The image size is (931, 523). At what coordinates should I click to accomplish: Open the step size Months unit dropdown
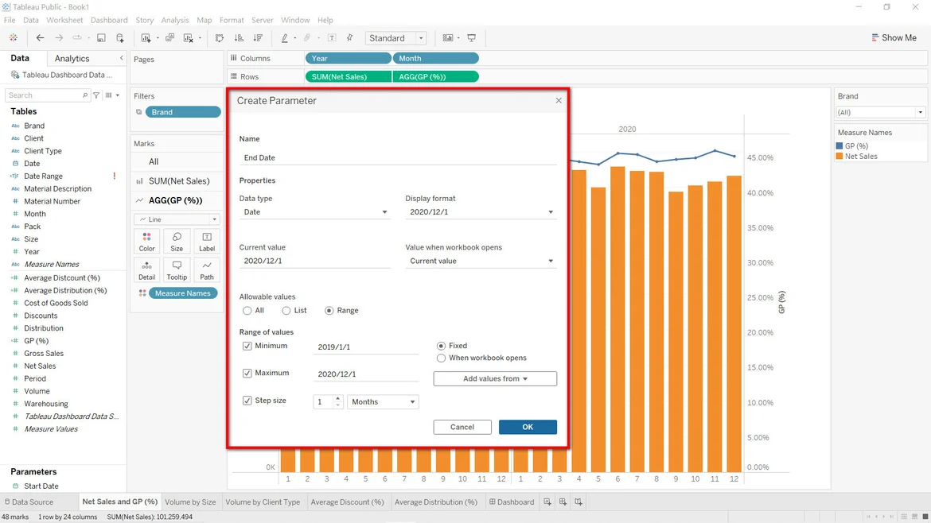(383, 402)
